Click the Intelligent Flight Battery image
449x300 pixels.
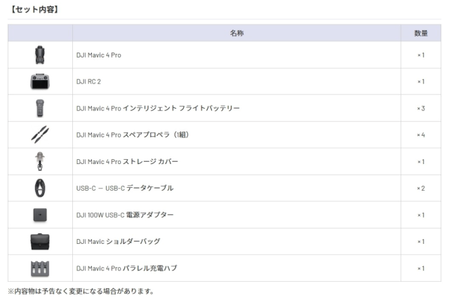coord(39,108)
